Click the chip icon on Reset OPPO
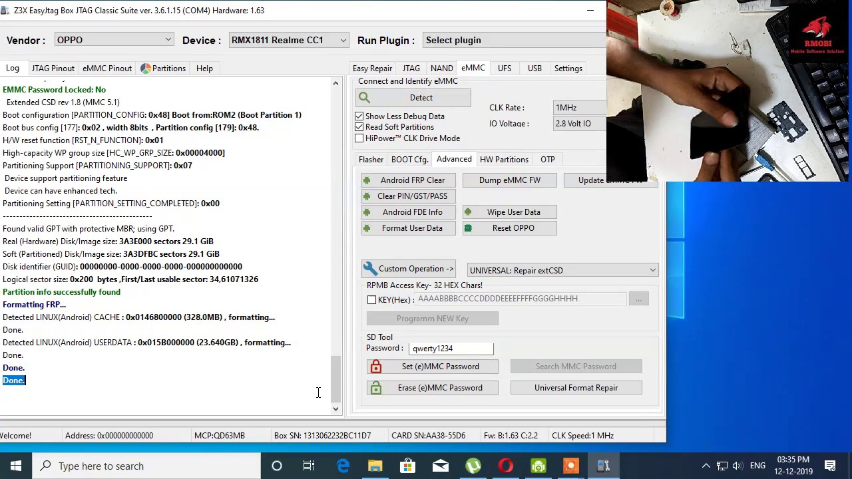 point(468,228)
